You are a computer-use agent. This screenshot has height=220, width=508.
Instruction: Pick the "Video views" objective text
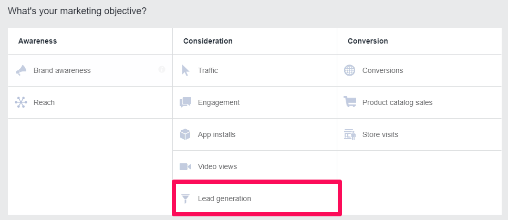[217, 166]
